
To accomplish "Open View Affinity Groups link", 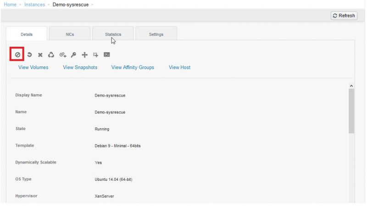I will (133, 67).
